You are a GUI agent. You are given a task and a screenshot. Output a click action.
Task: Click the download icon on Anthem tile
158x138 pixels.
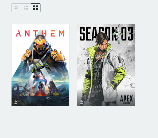click(16, 102)
